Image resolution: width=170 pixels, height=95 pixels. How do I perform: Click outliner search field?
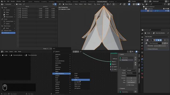[x=156, y=4]
